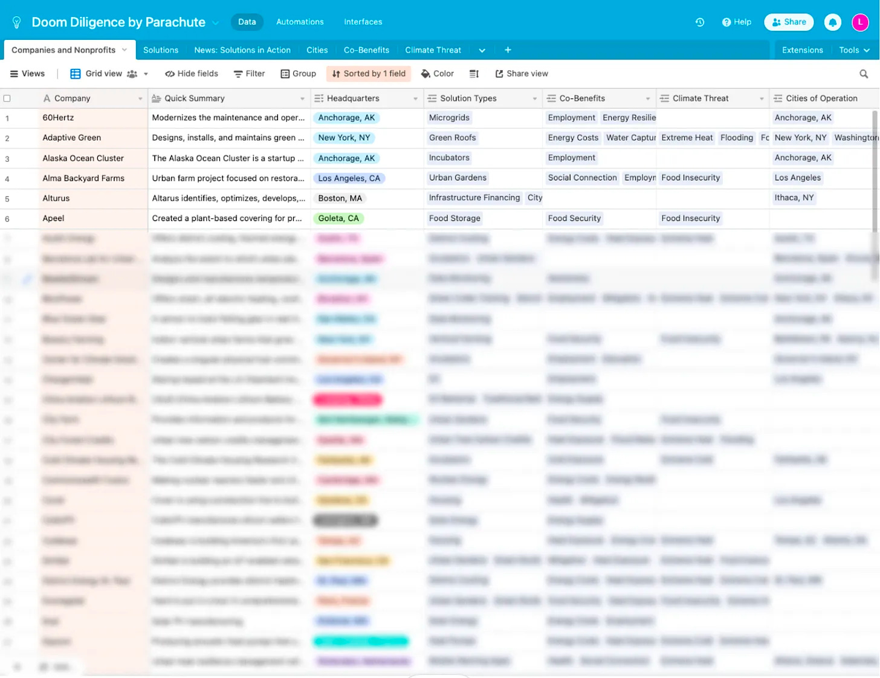The image size is (880, 678).
Task: Open News: Solutions in Action tab
Action: (242, 50)
